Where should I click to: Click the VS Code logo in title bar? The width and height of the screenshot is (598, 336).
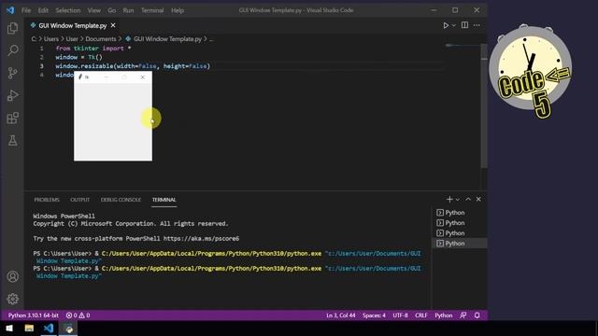coord(10,10)
